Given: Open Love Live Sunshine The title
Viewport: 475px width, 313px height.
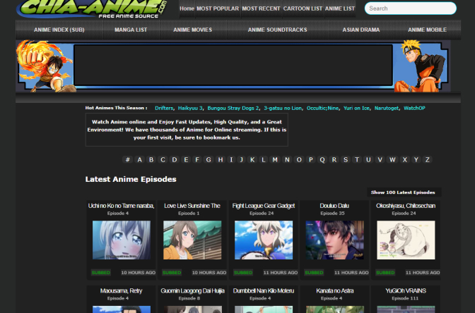Looking at the screenshot, I should [192, 206].
